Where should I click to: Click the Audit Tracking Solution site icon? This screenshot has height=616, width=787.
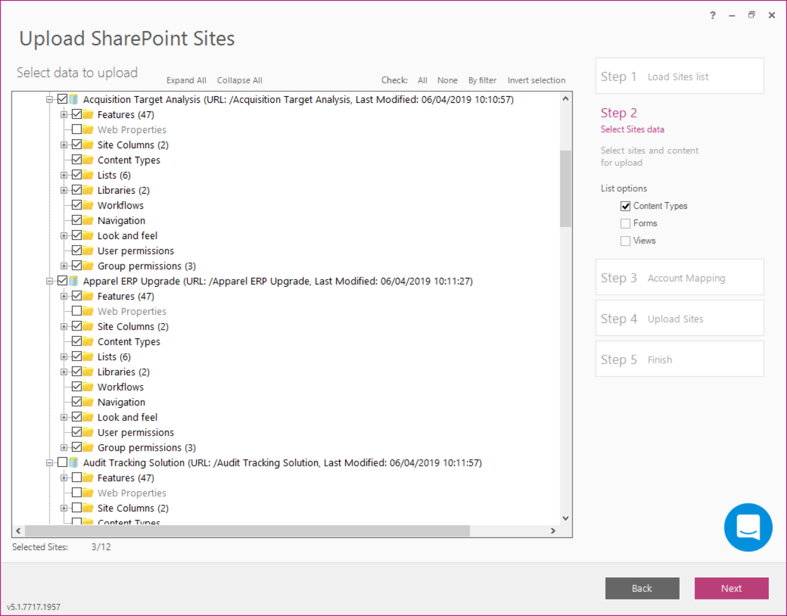74,462
